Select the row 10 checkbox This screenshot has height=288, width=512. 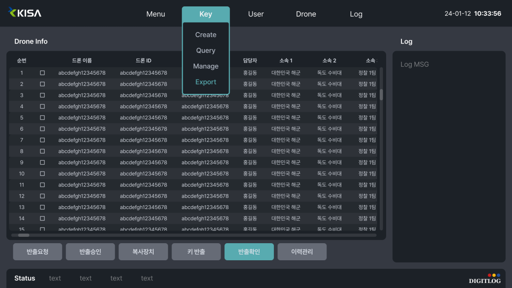tap(42, 174)
